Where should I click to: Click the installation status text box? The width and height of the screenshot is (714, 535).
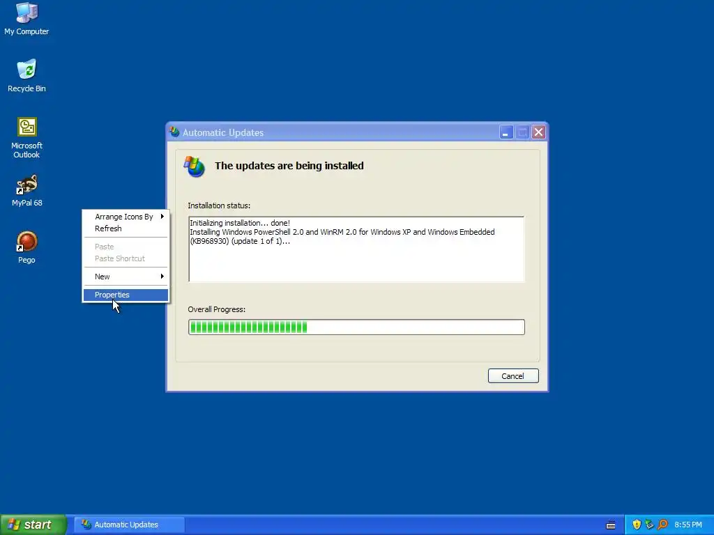356,249
